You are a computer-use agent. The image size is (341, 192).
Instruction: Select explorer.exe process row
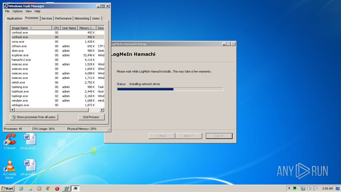58,55
